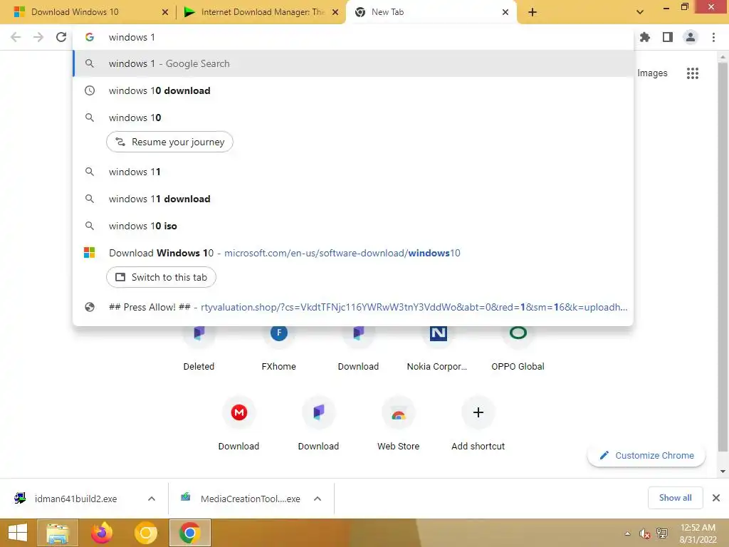This screenshot has width=729, height=547.
Task: Expand options for idman641build2.exe download
Action: point(151,499)
